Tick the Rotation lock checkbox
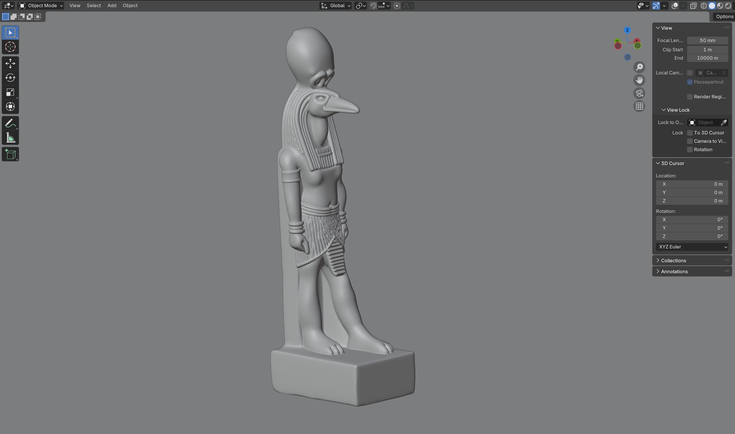 tap(690, 150)
